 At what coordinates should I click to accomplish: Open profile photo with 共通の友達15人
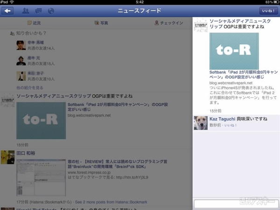coord(21,61)
